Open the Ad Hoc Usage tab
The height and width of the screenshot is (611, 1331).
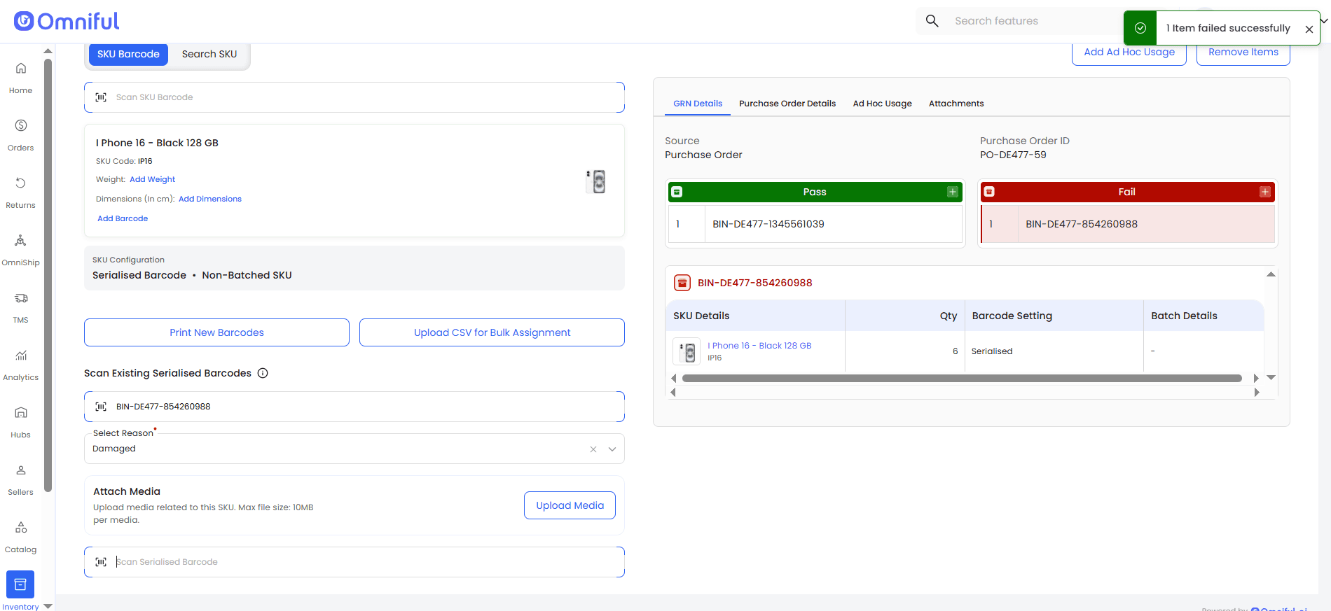pyautogui.click(x=883, y=104)
